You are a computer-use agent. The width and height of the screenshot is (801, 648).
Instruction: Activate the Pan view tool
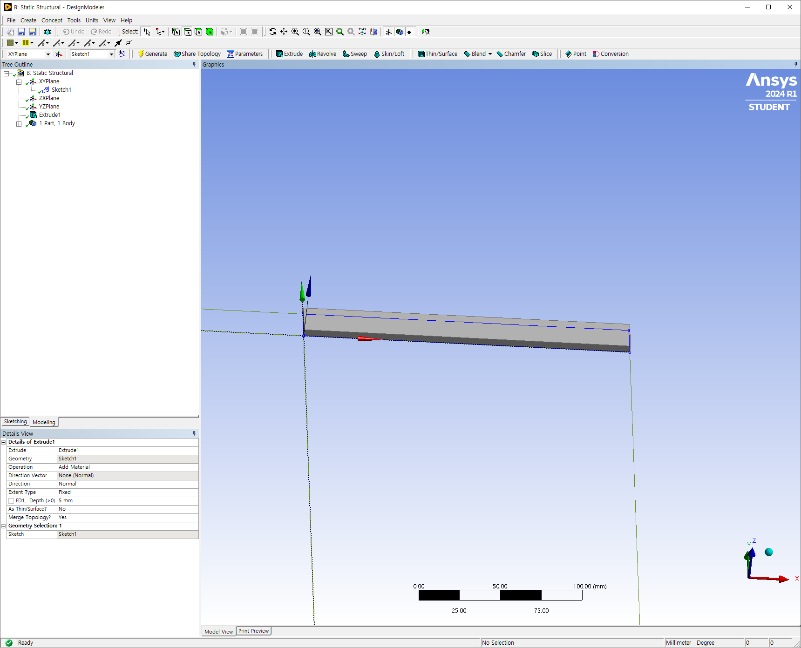(x=284, y=32)
